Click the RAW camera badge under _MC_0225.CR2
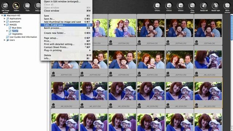The height and width of the screenshot is (131, 233). (x=197, y=74)
